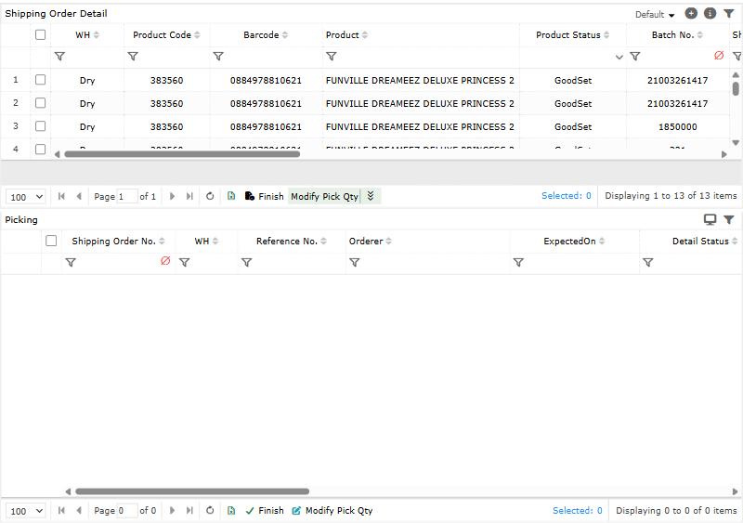
Task: Toggle the filter funnel in Shipping Order Detail header
Action: 729,13
